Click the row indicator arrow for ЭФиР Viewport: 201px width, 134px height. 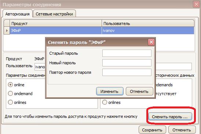pos(7,30)
